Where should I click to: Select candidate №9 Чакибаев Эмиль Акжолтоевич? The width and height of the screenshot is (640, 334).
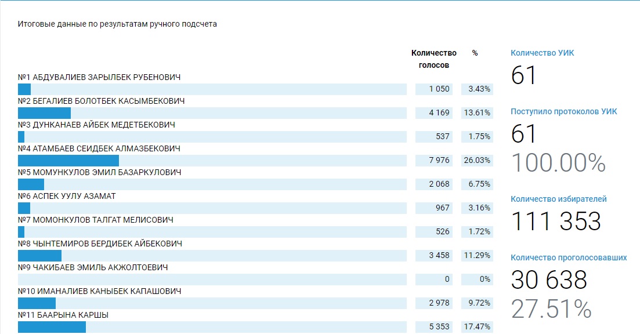(93, 267)
